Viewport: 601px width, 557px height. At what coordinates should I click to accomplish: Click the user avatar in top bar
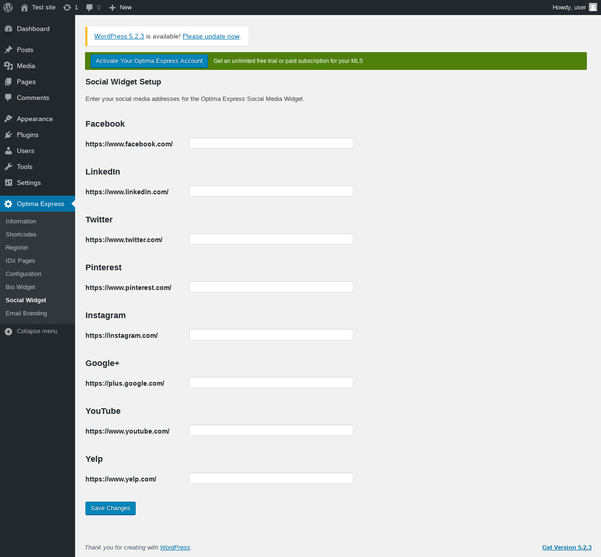point(593,7)
